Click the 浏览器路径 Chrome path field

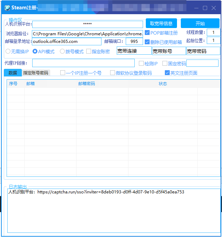(87, 34)
